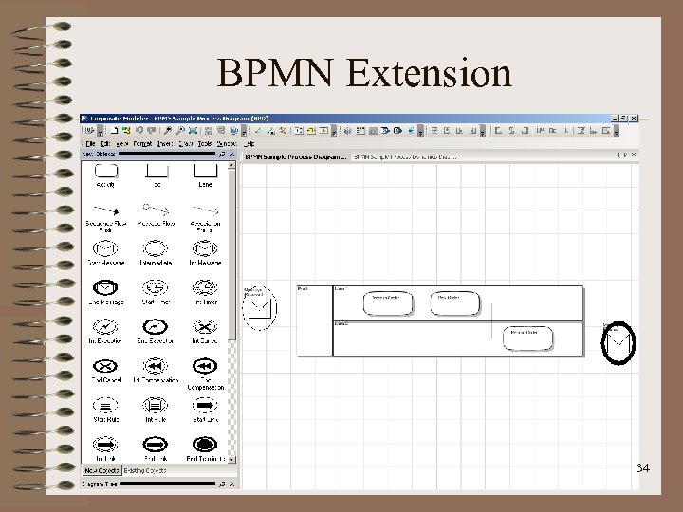
Task: Click the zoom out magnifier icon
Action: tap(180, 130)
